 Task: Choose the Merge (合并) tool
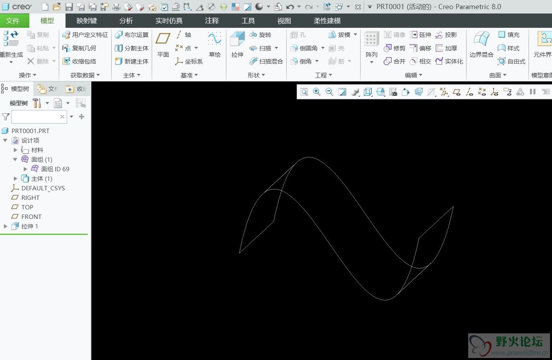(394, 61)
